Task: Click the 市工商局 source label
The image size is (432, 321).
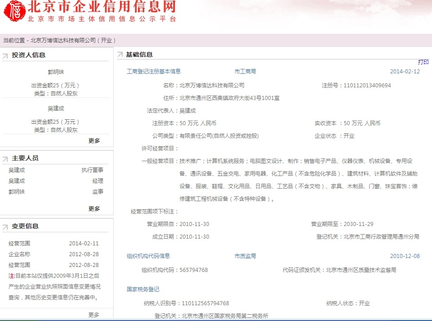Action: coord(245,71)
